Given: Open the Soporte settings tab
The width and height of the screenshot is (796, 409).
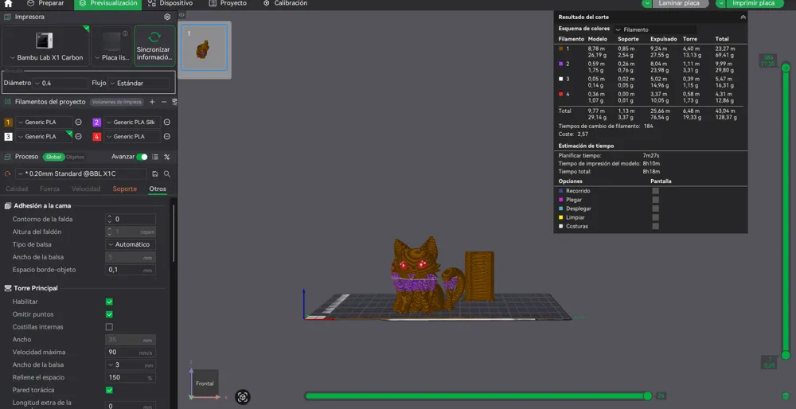Looking at the screenshot, I should coord(125,189).
